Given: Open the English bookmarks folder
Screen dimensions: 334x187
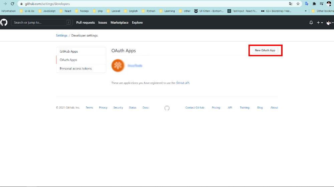Looking at the screenshot, I should tap(131, 11).
